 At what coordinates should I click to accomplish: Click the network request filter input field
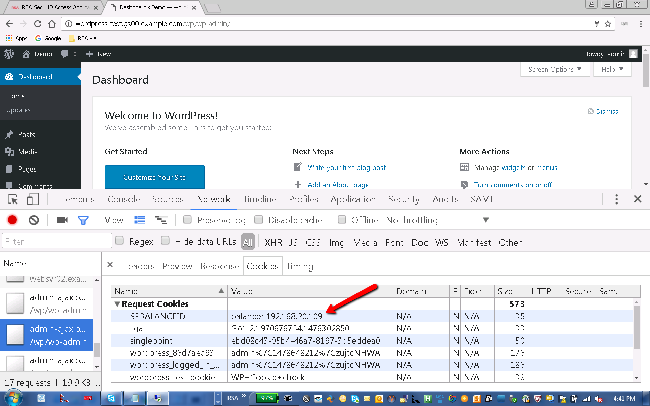[x=56, y=240]
